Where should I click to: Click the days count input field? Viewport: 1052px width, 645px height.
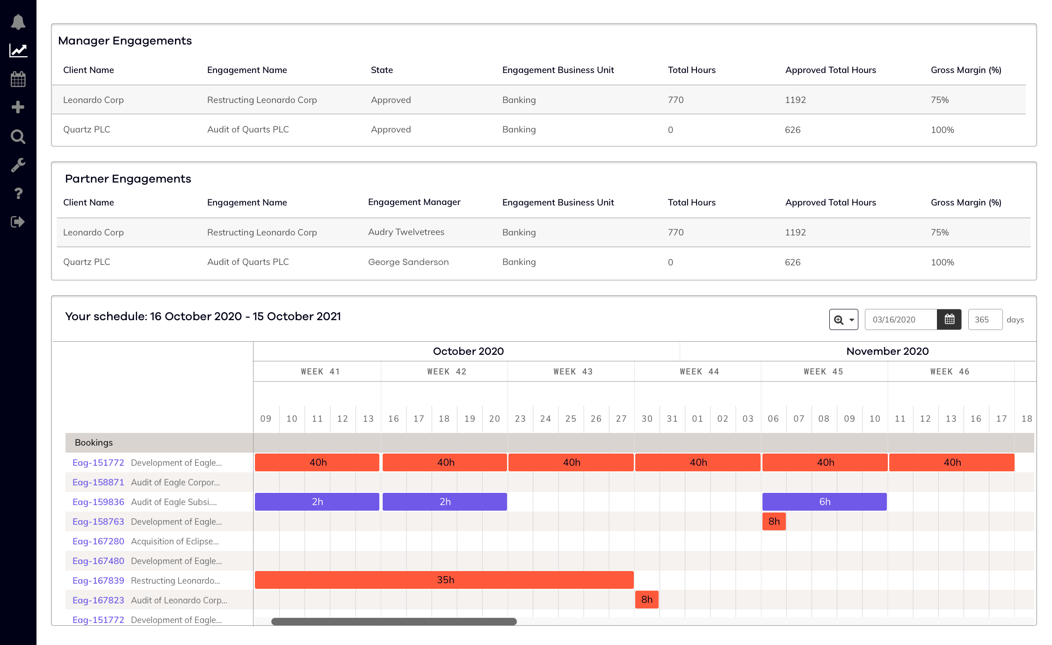click(x=985, y=320)
